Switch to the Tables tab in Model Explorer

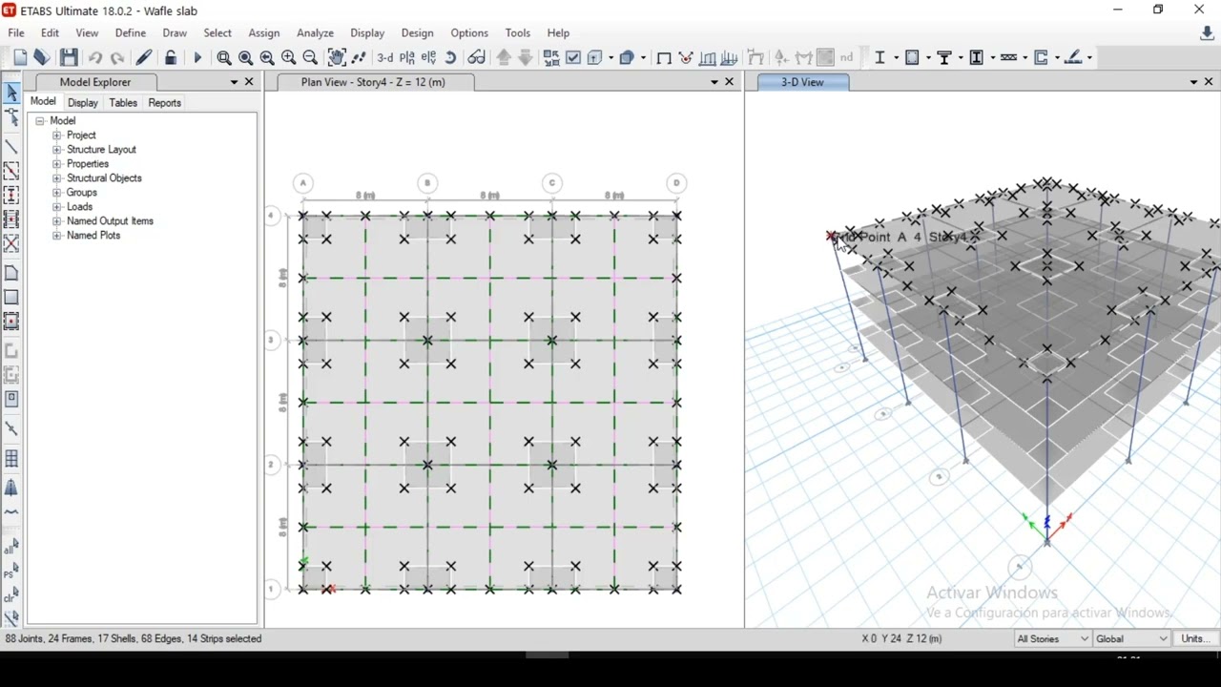coord(123,103)
